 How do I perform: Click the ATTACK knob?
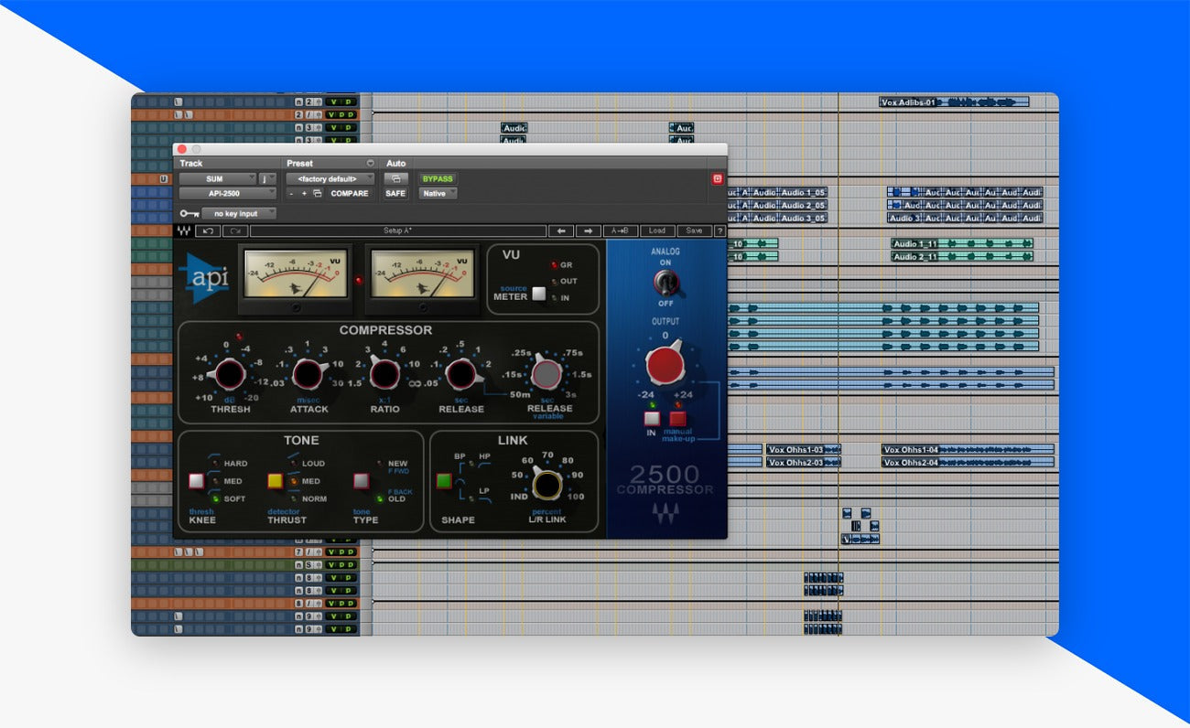(308, 374)
